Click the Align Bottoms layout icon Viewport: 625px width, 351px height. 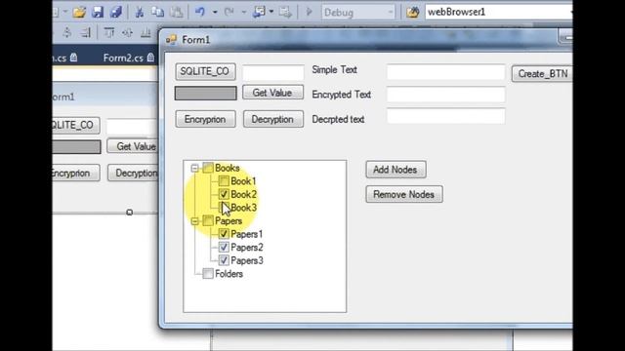click(146, 32)
